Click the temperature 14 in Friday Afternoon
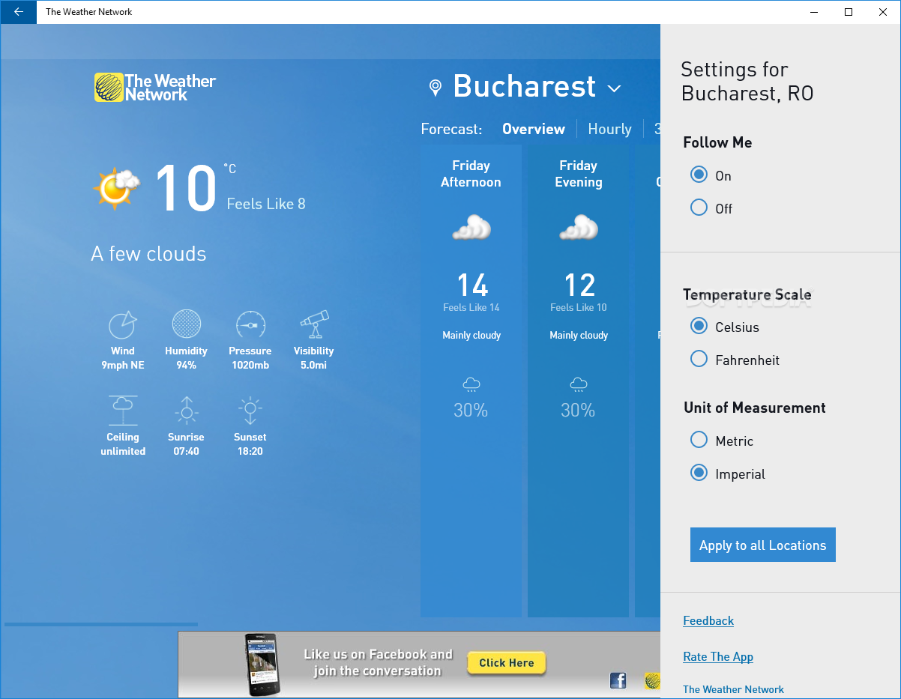The width and height of the screenshot is (901, 699). [472, 285]
